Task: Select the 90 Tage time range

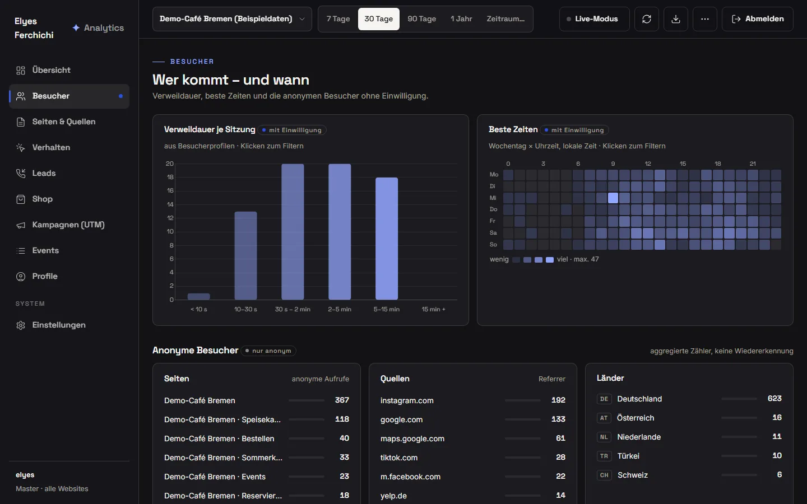Action: (x=421, y=19)
